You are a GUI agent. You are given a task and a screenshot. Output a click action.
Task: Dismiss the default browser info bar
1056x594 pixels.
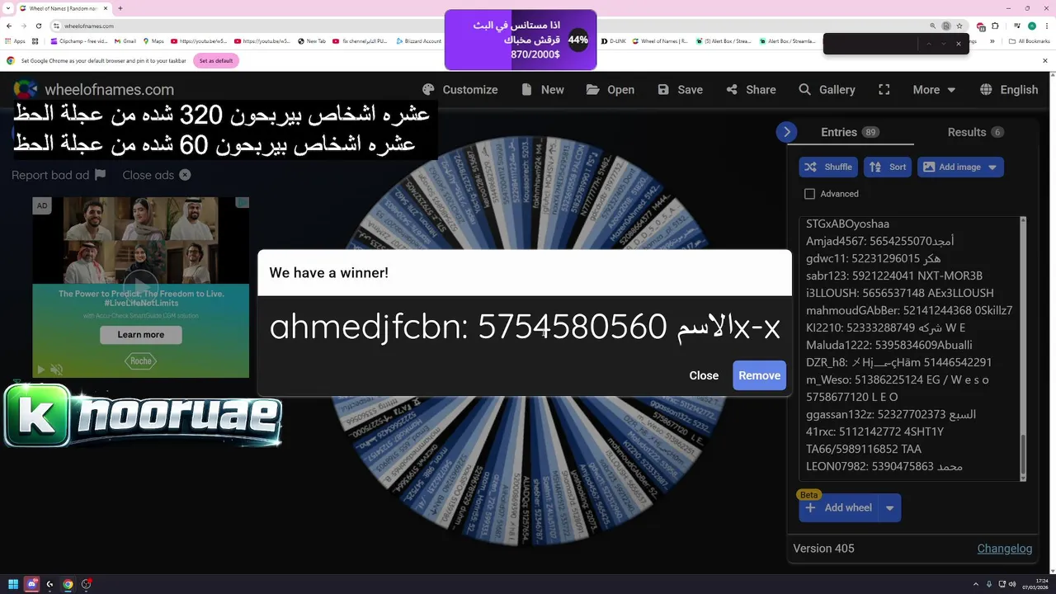coord(1045,60)
